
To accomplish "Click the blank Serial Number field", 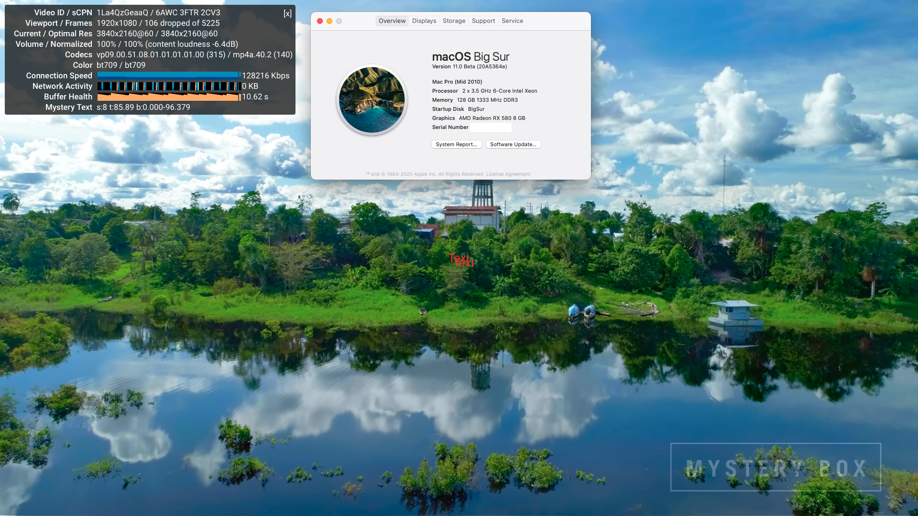I will coord(491,127).
